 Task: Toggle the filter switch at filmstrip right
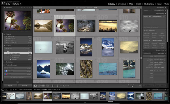168,90
